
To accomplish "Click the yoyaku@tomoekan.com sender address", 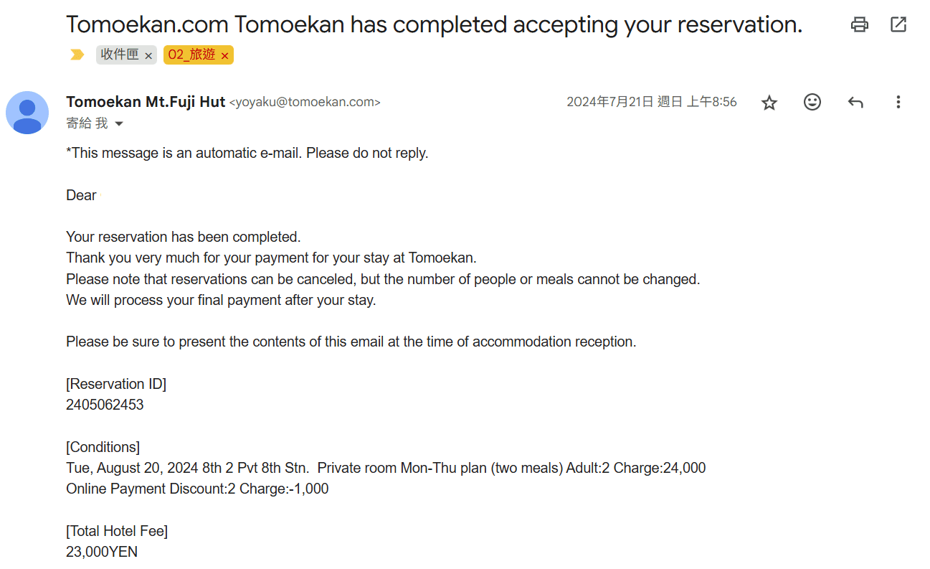I will 305,103.
